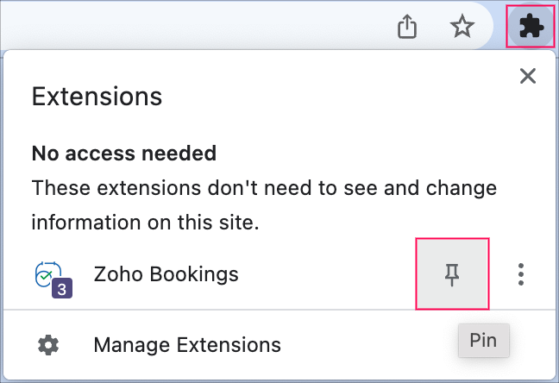Pin Zoho Bookings to the toolbar
This screenshot has height=383, width=559.
(452, 274)
